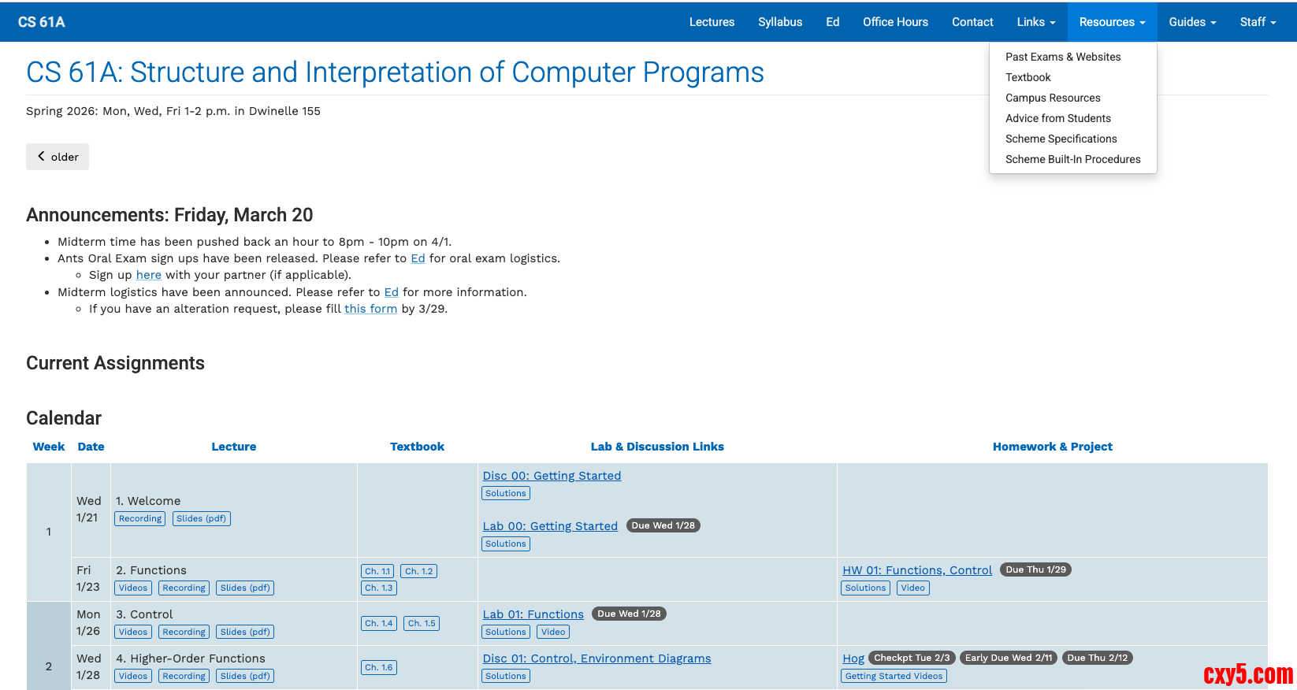
Task: Expand the Staff dropdown in navbar
Action: tap(1258, 22)
